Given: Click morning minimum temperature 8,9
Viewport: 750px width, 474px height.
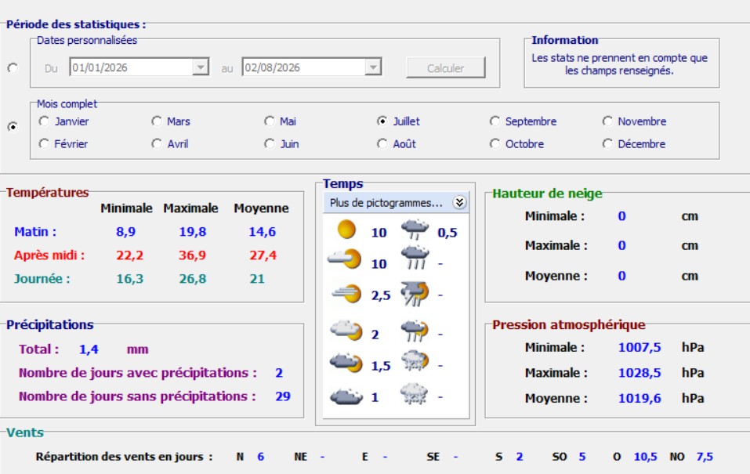Looking at the screenshot, I should point(126,232).
